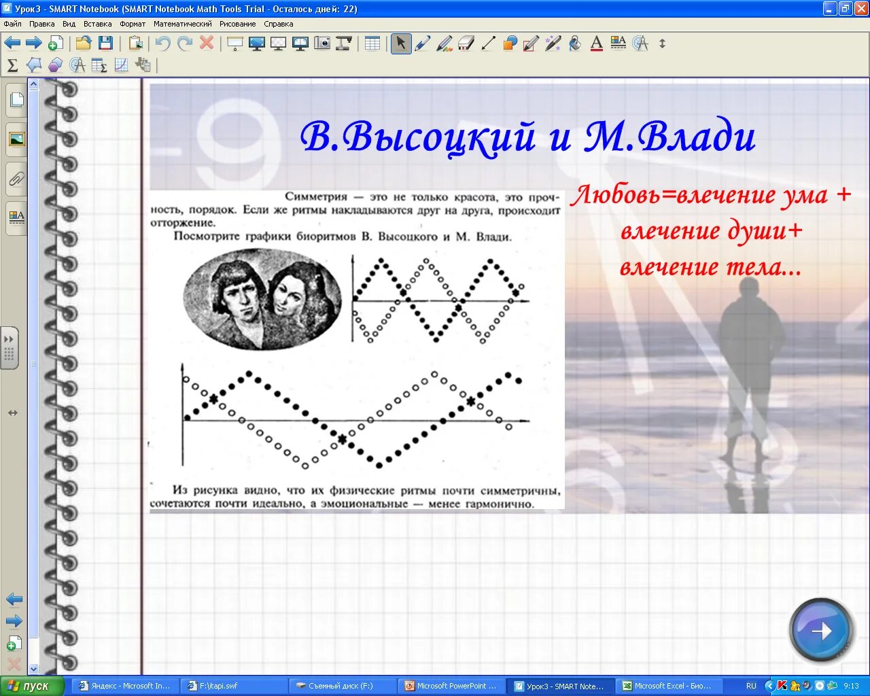
Task: Go to next page using toolbar forward arrow
Action: click(x=34, y=43)
